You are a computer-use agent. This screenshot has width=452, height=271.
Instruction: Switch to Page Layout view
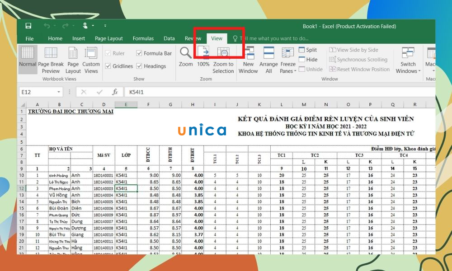73,60
